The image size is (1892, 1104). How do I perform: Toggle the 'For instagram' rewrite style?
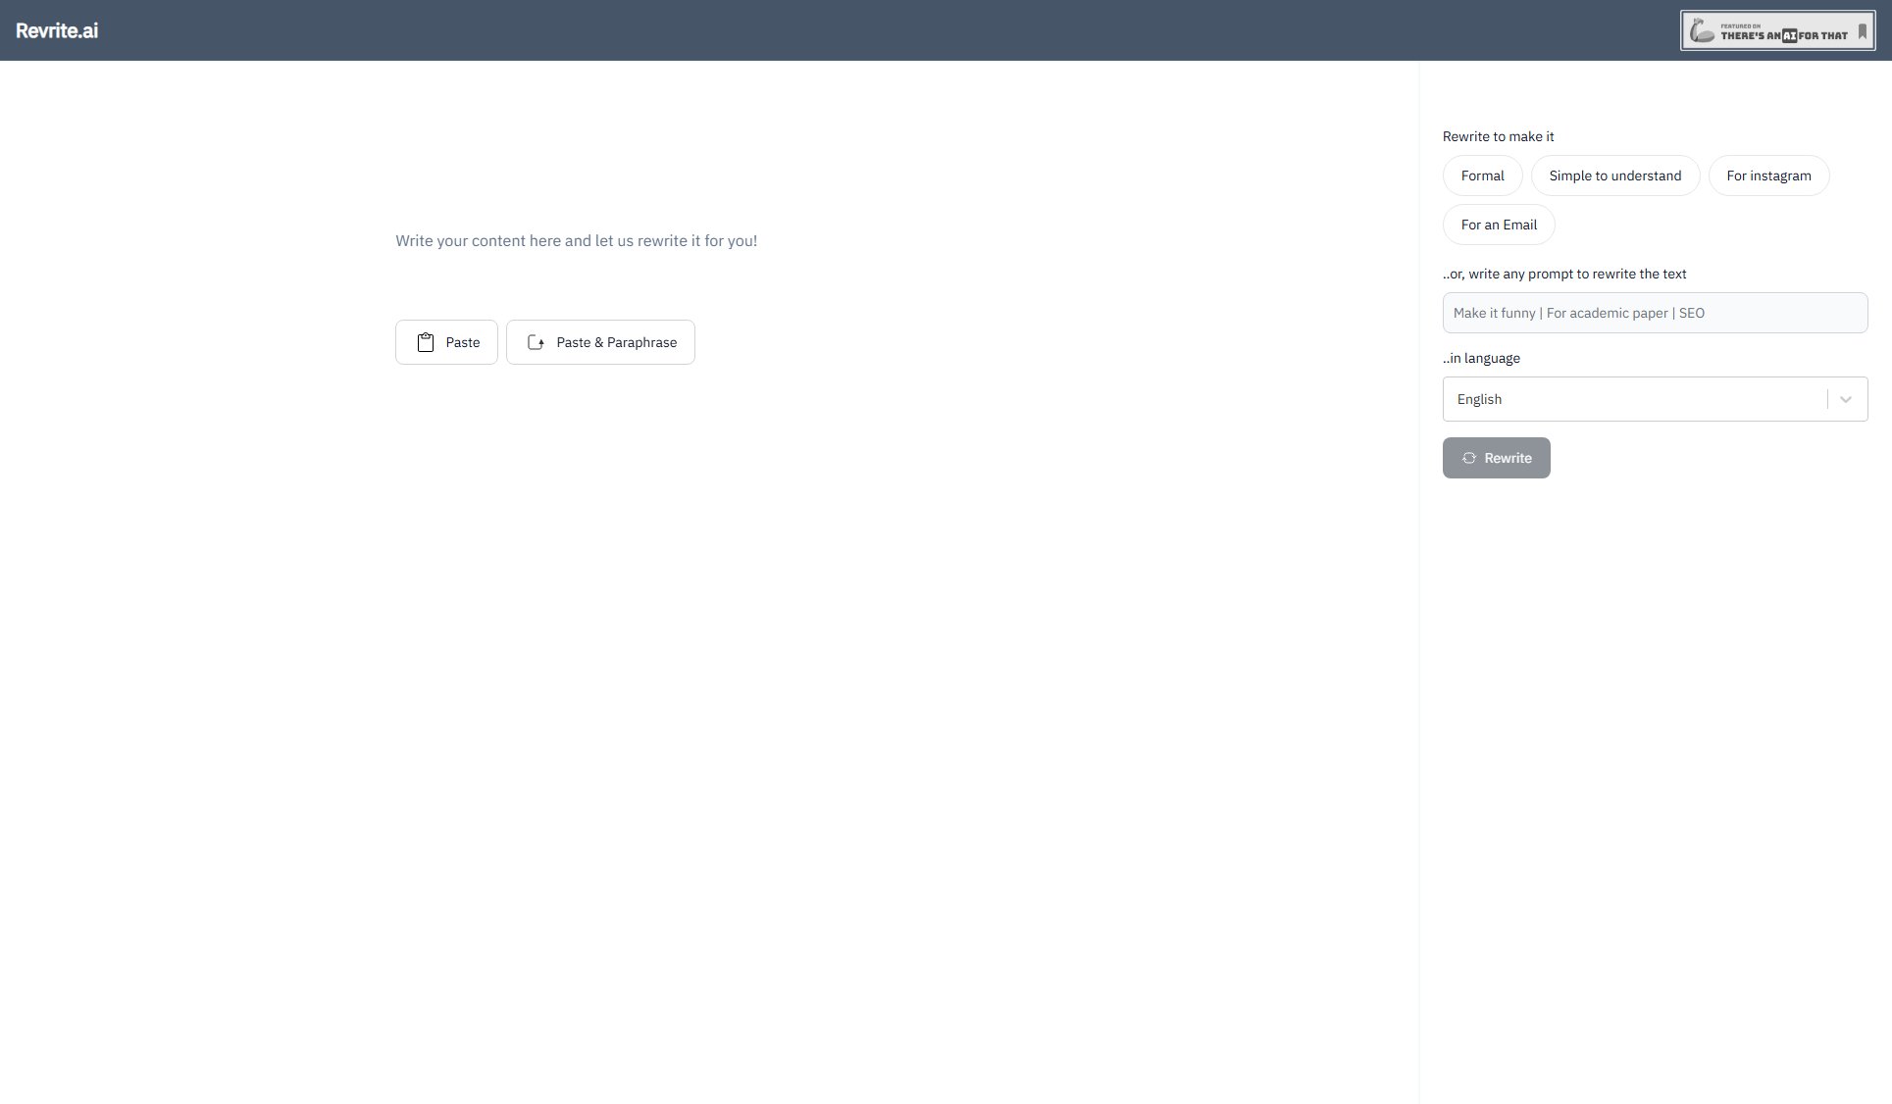1768,176
